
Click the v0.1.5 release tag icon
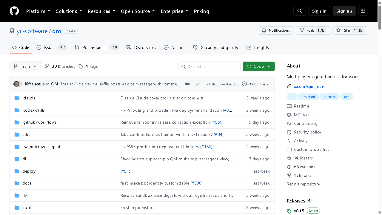tap(289, 211)
